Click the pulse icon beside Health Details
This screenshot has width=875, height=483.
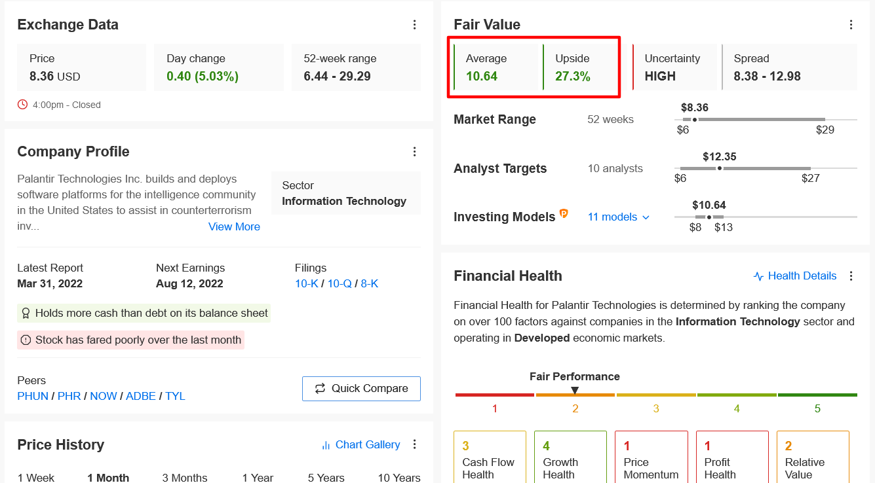coord(759,276)
